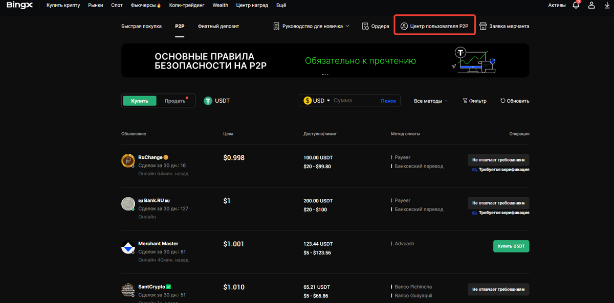
Task: Open Заявка мерчанта link
Action: tap(504, 26)
